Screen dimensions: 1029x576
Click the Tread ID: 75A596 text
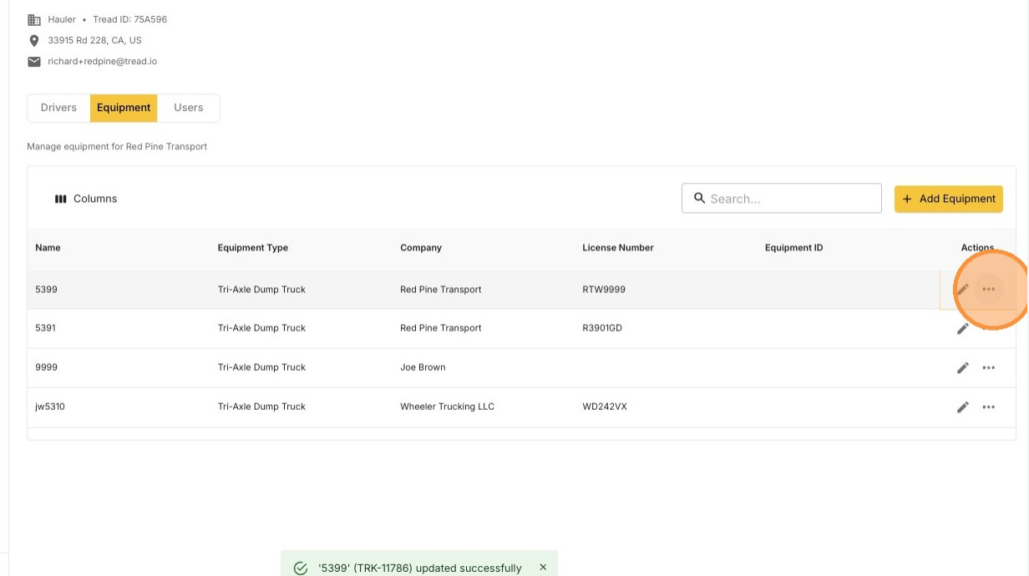130,19
